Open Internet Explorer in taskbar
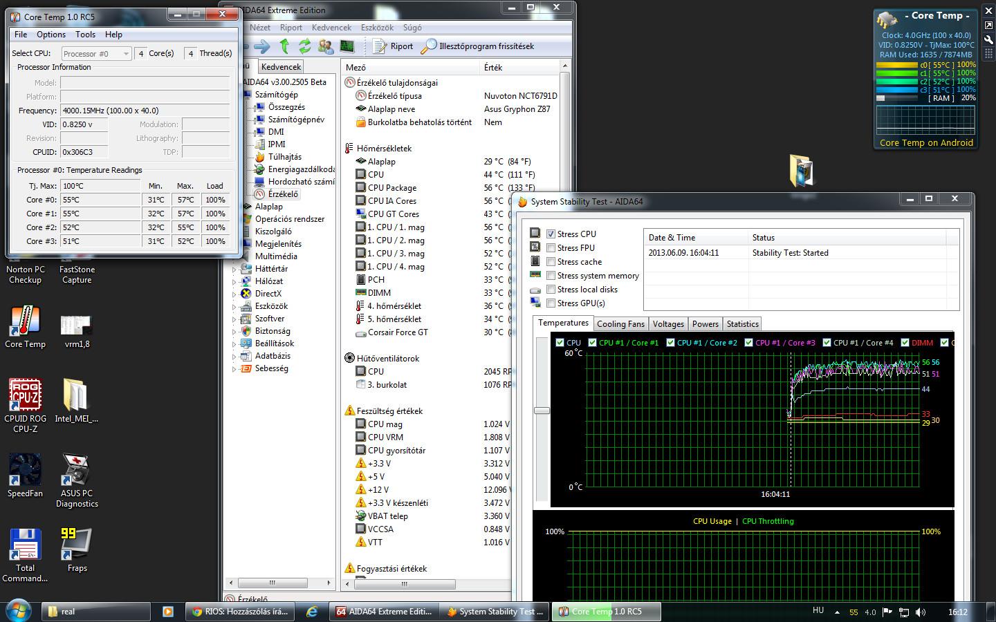The height and width of the screenshot is (622, 996). 312,612
